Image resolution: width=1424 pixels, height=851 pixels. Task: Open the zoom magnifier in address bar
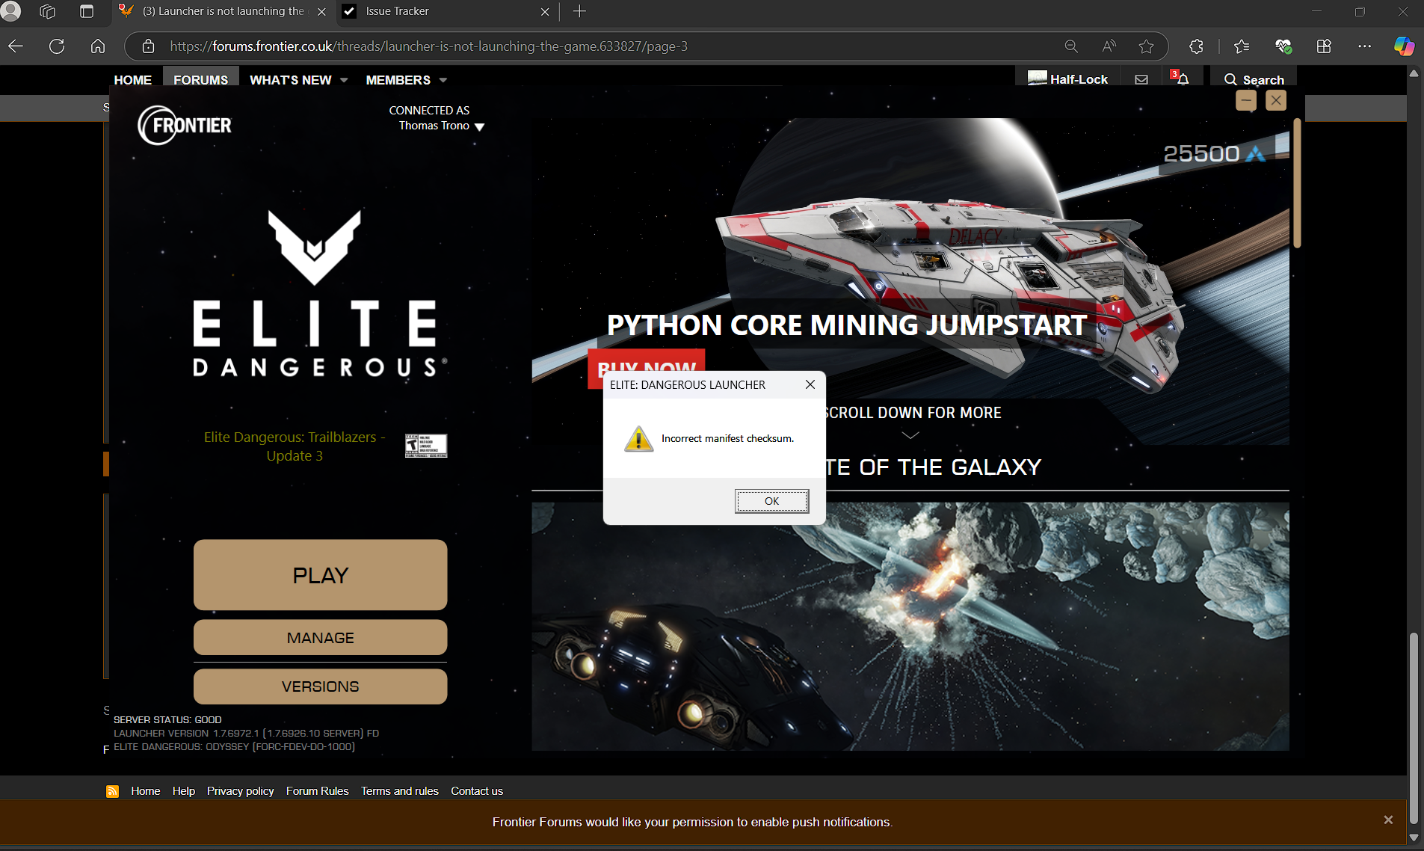pos(1071,46)
